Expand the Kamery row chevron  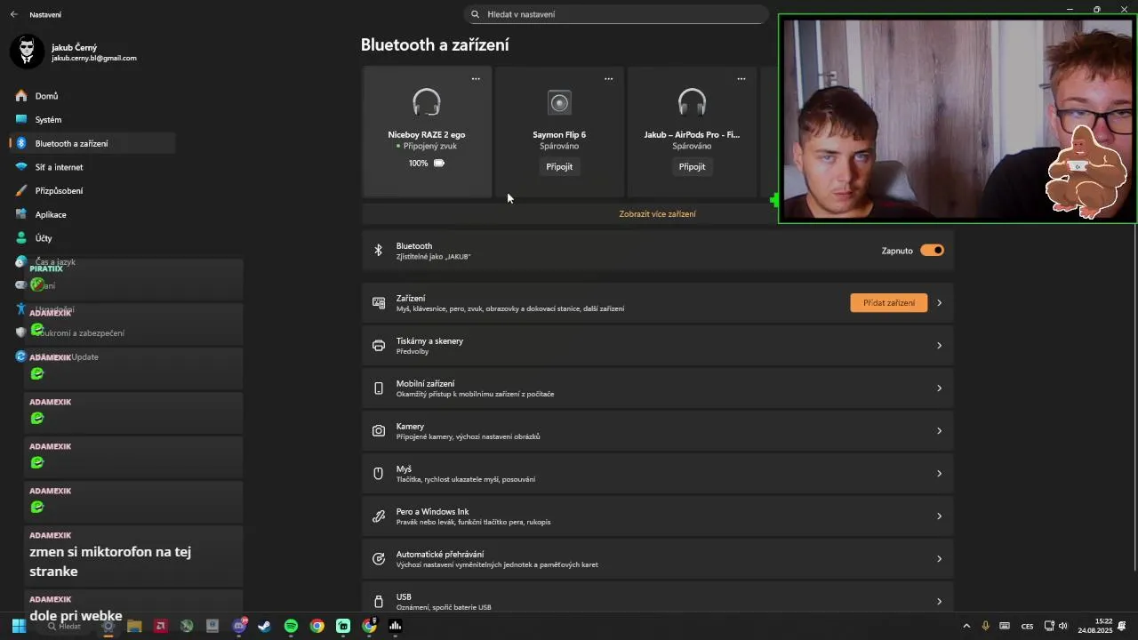point(939,431)
